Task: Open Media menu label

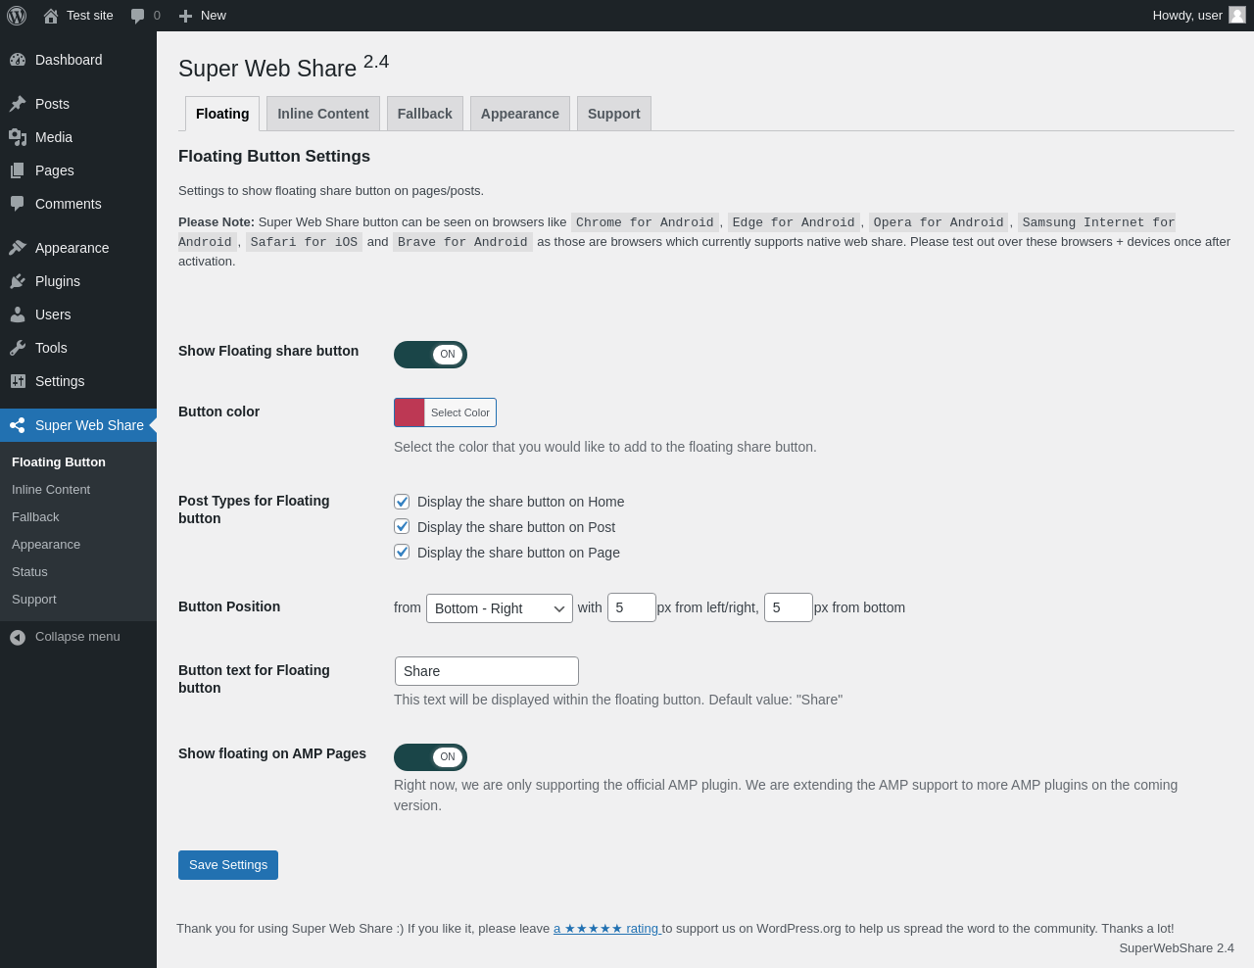Action: (54, 137)
